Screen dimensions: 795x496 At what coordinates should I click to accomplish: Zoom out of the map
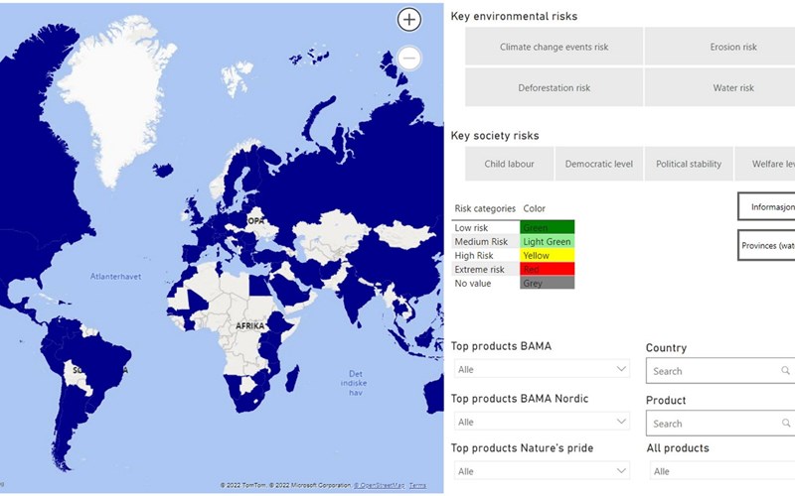[x=409, y=59]
